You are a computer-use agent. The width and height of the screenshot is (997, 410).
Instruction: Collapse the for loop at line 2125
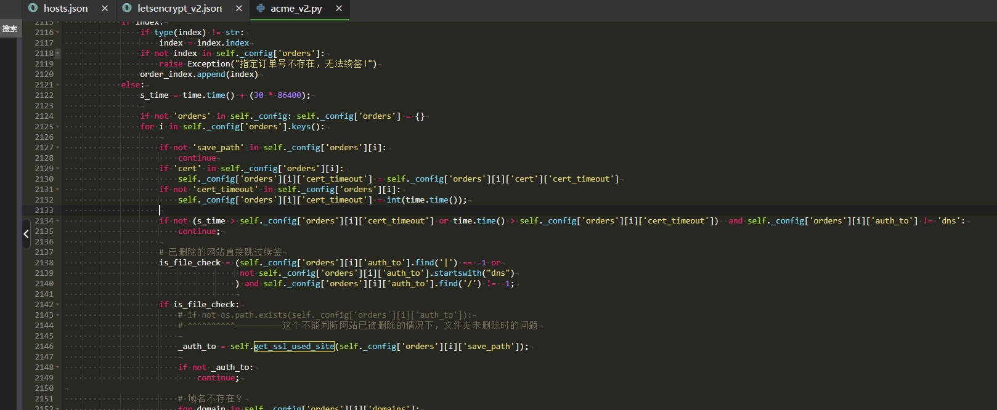tap(58, 127)
